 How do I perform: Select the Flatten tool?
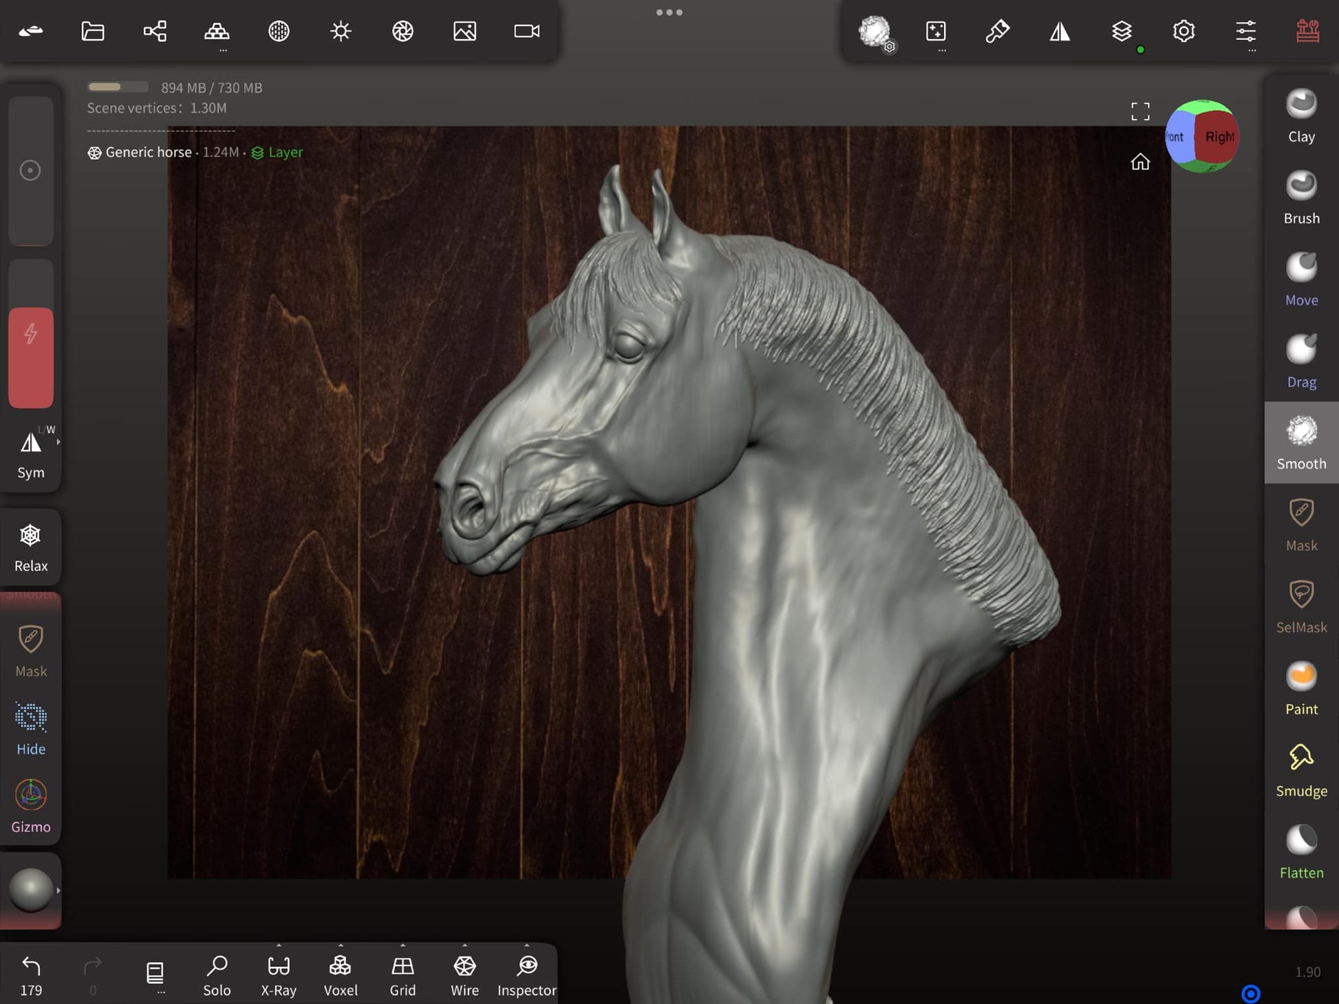click(1300, 852)
